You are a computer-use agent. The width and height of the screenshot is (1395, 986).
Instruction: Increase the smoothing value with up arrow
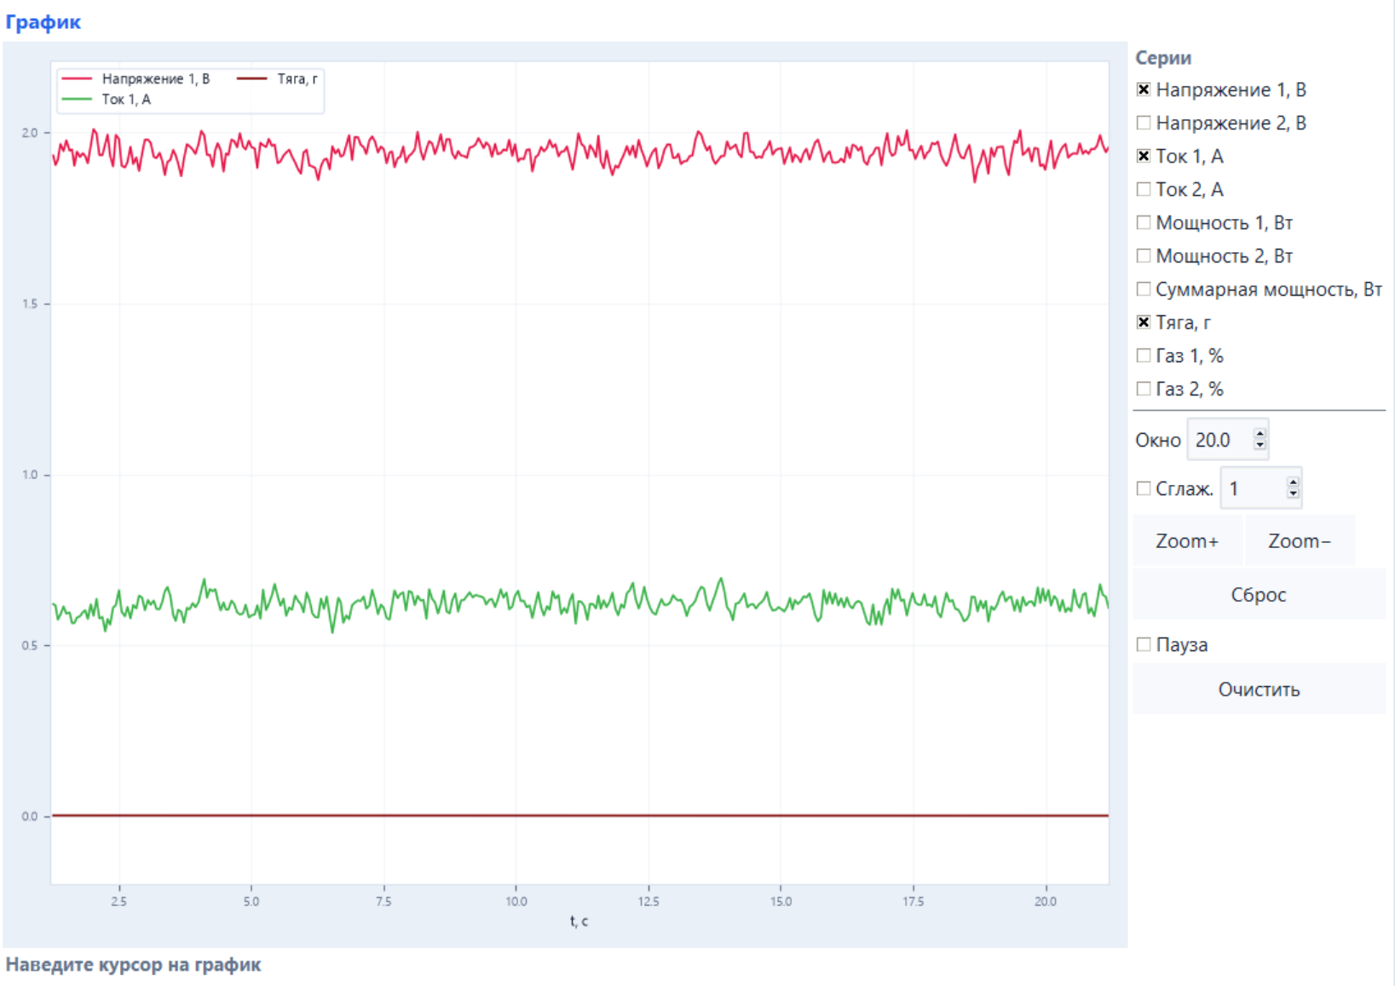tap(1293, 483)
